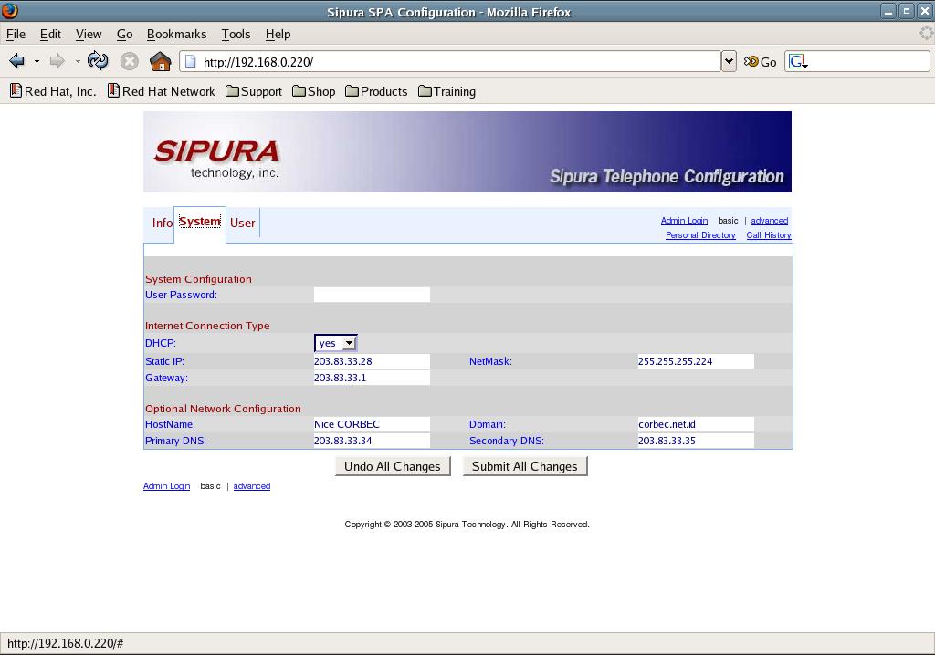Open the Support bookmarks folder
Image resolution: width=935 pixels, height=655 pixels.
pyautogui.click(x=254, y=91)
